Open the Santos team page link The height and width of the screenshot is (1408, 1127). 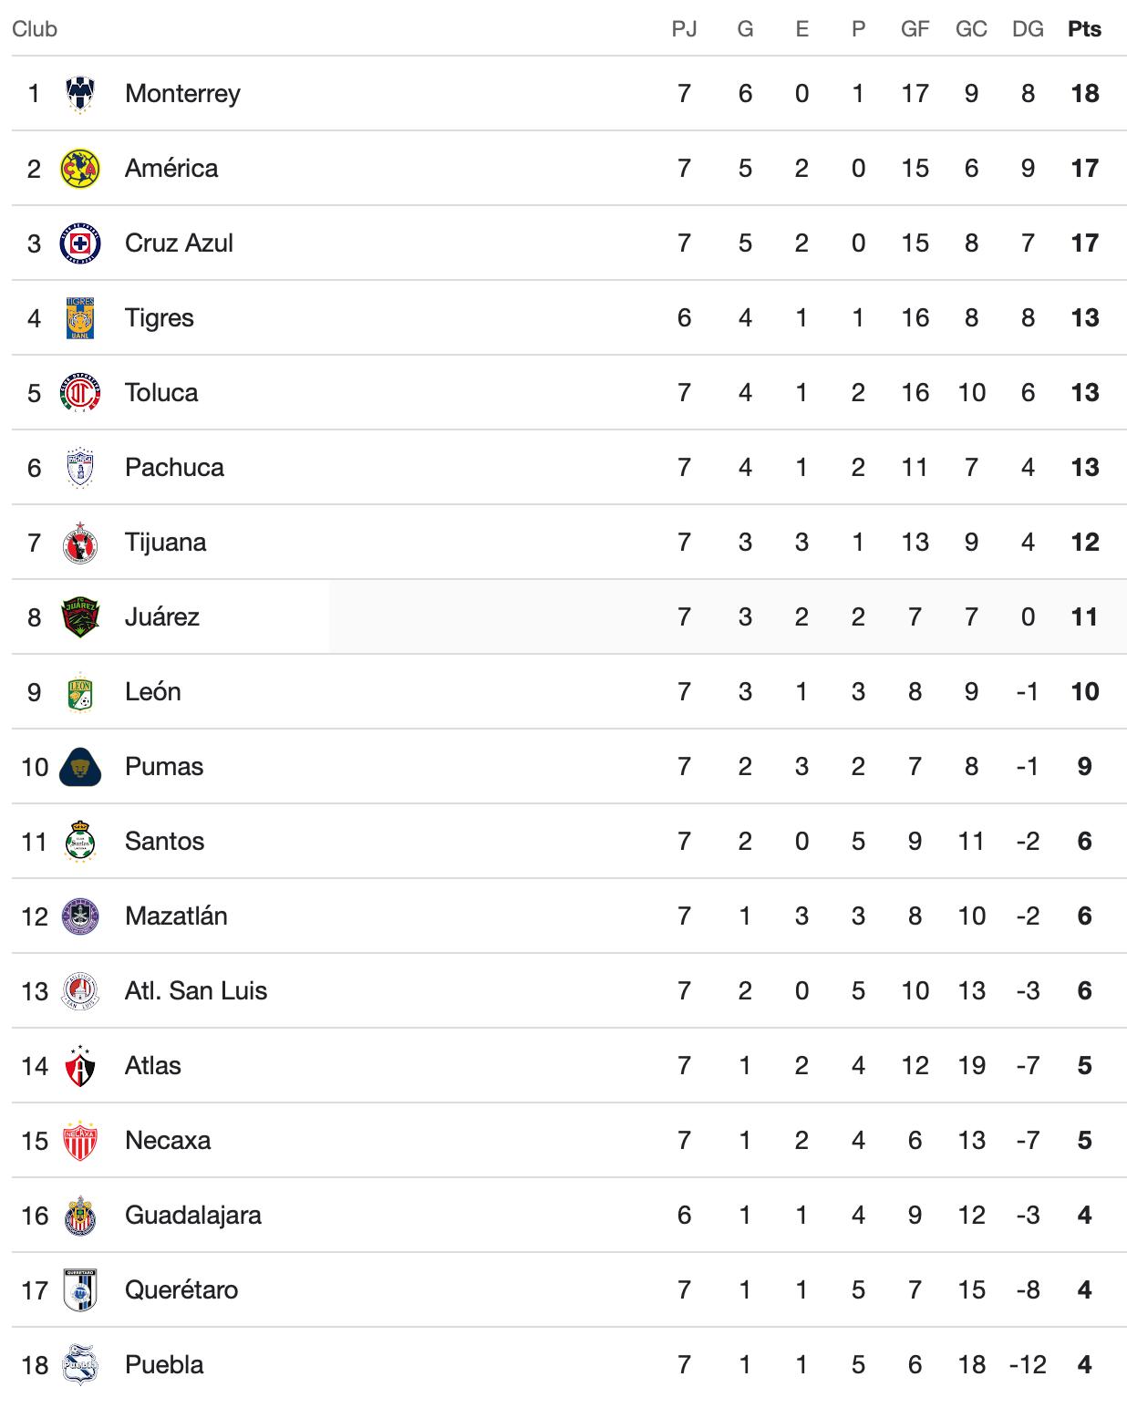point(164,842)
